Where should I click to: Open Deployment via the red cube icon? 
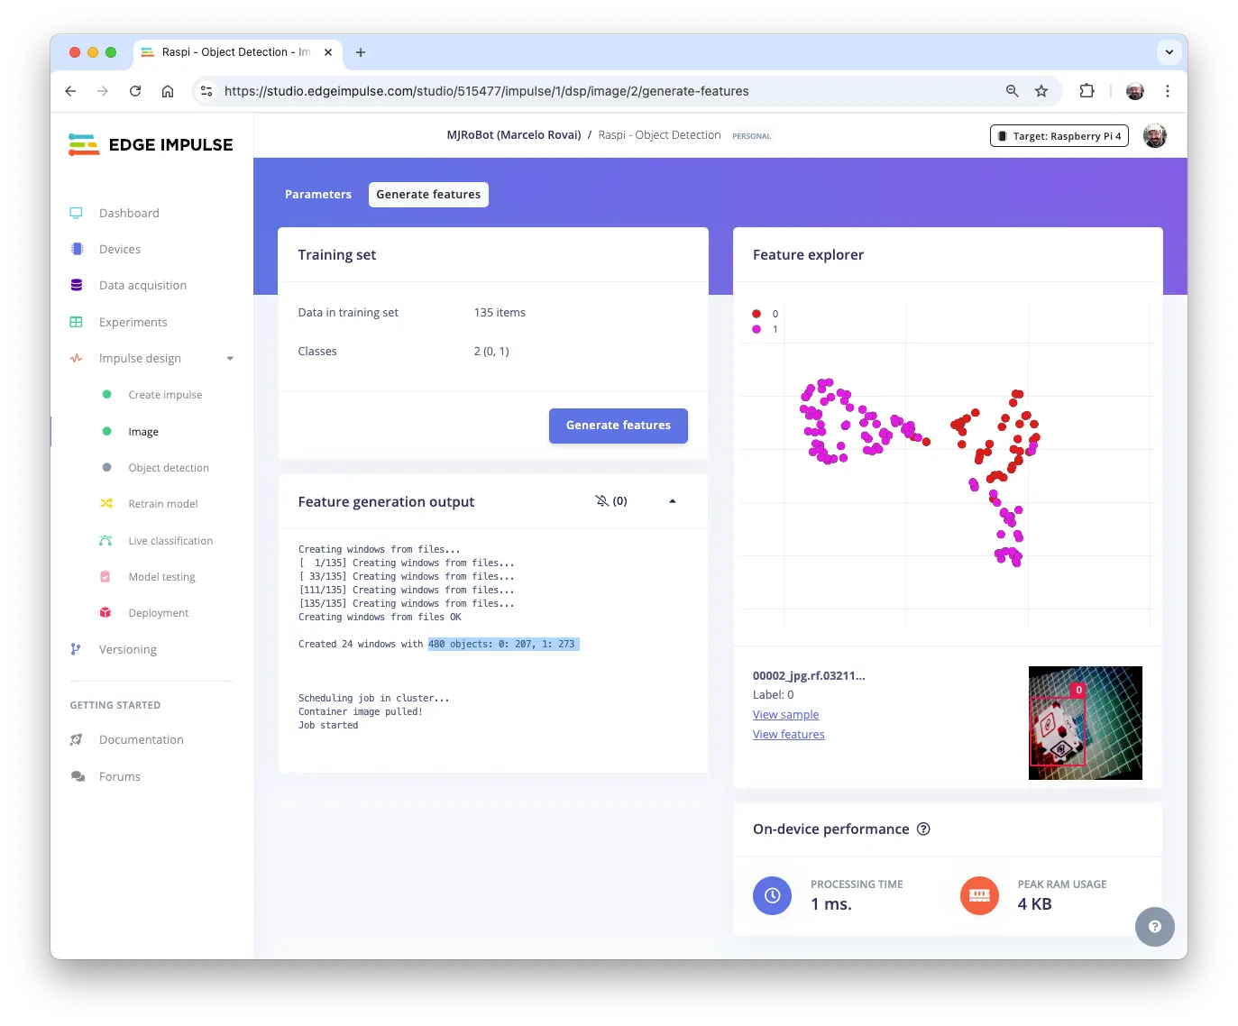[x=105, y=612]
